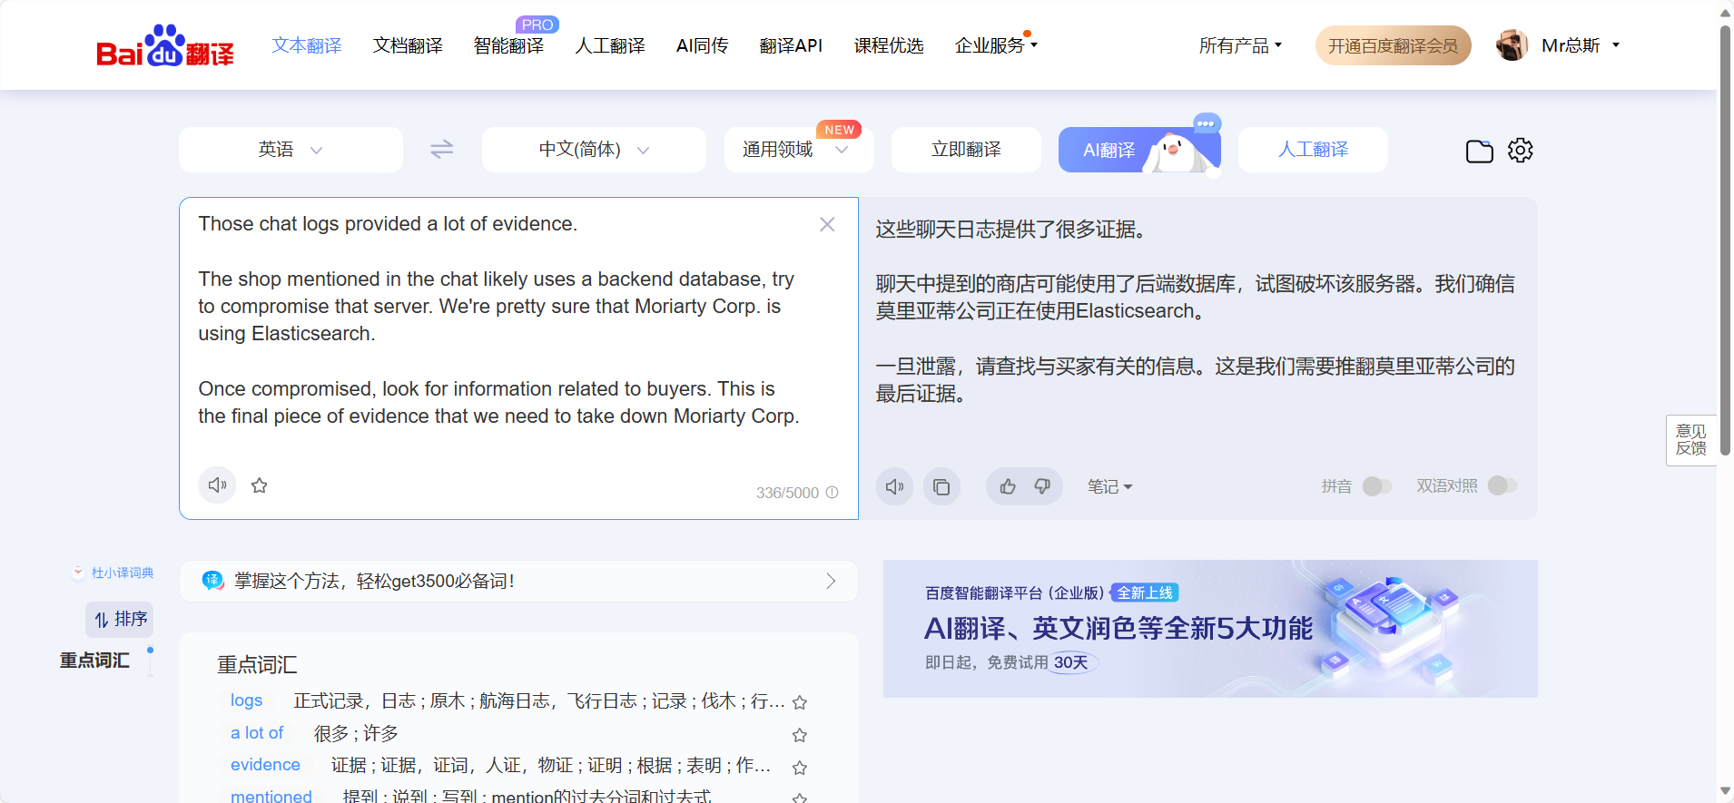
Task: Click the character count info icon
Action: (832, 492)
